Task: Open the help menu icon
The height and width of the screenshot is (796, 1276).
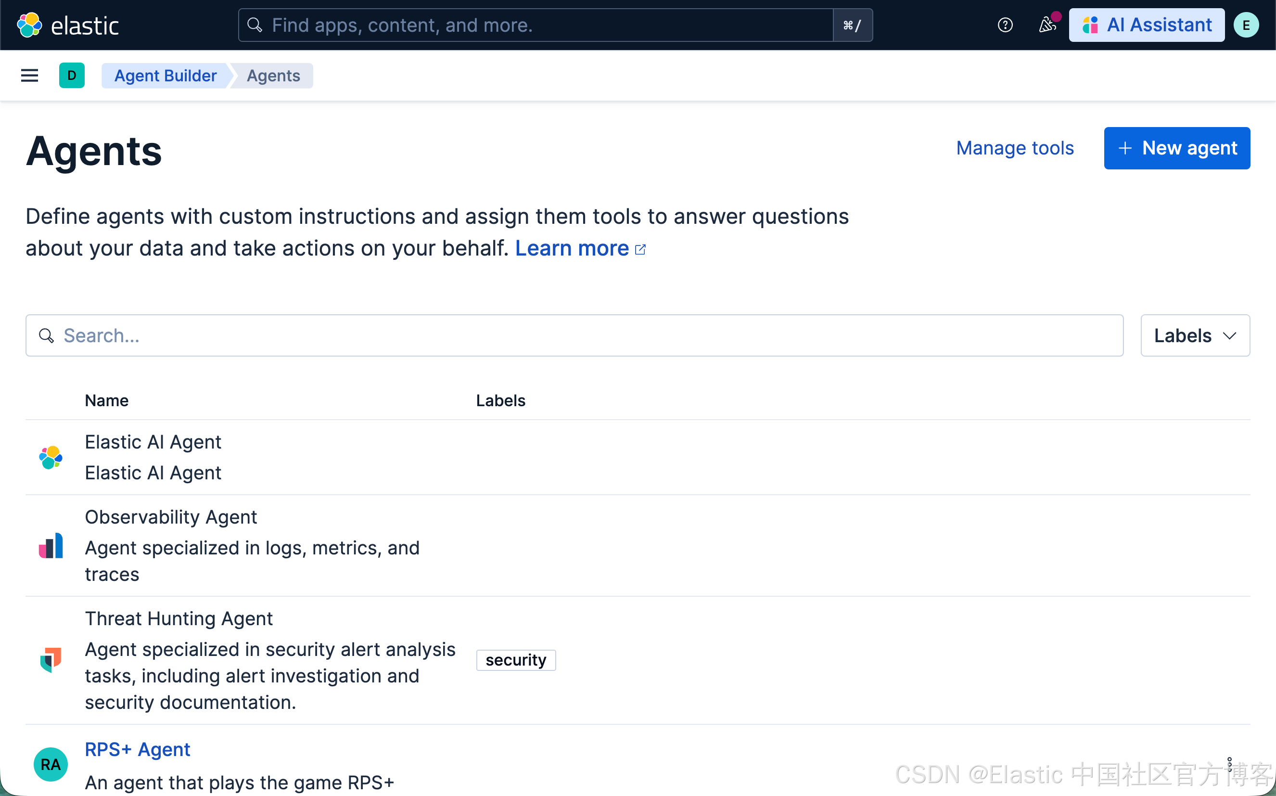Action: [1005, 25]
